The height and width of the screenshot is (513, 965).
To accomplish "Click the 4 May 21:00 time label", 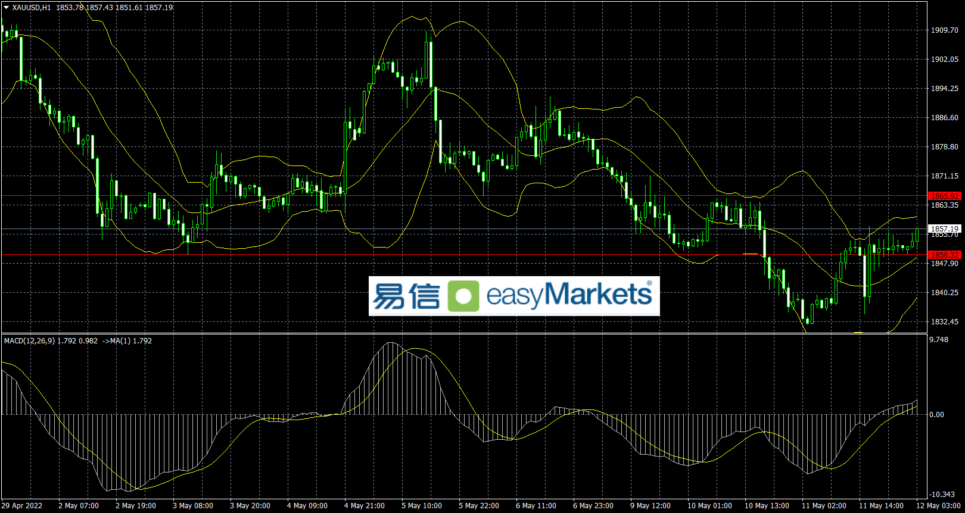I will pos(365,506).
